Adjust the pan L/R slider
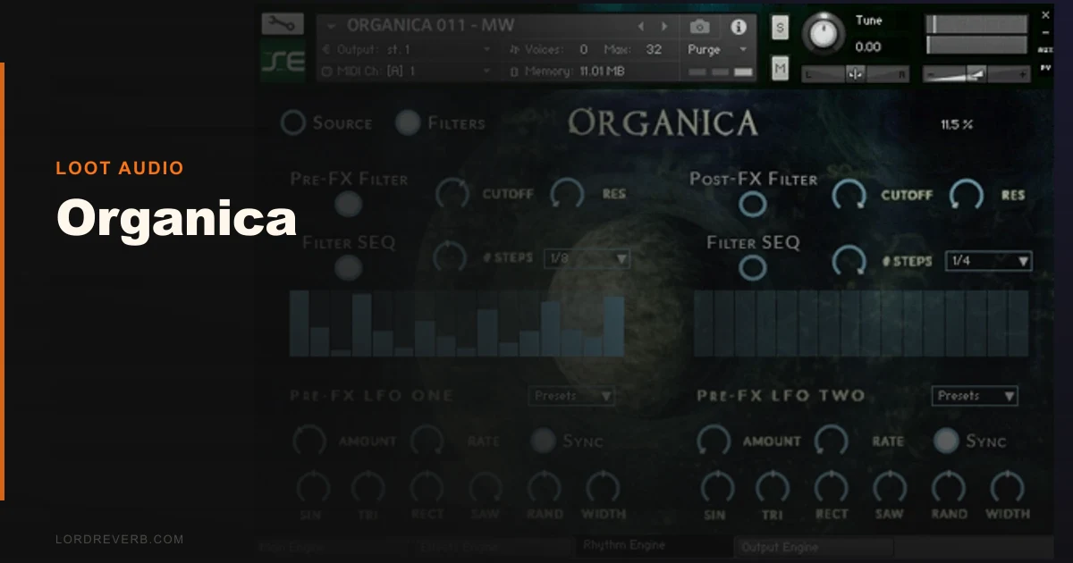 (x=855, y=74)
